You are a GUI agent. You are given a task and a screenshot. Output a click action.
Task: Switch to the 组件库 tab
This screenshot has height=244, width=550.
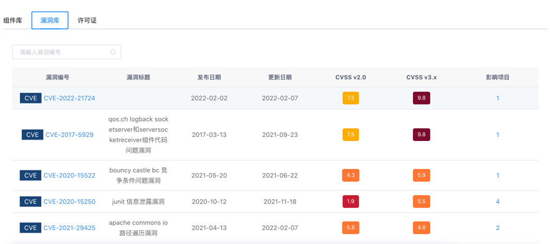click(12, 20)
